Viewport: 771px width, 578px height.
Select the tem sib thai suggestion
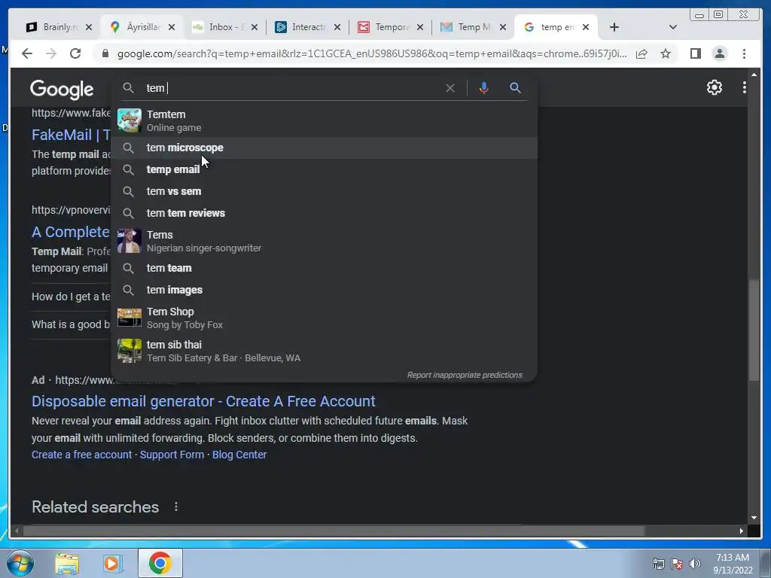[324, 351]
